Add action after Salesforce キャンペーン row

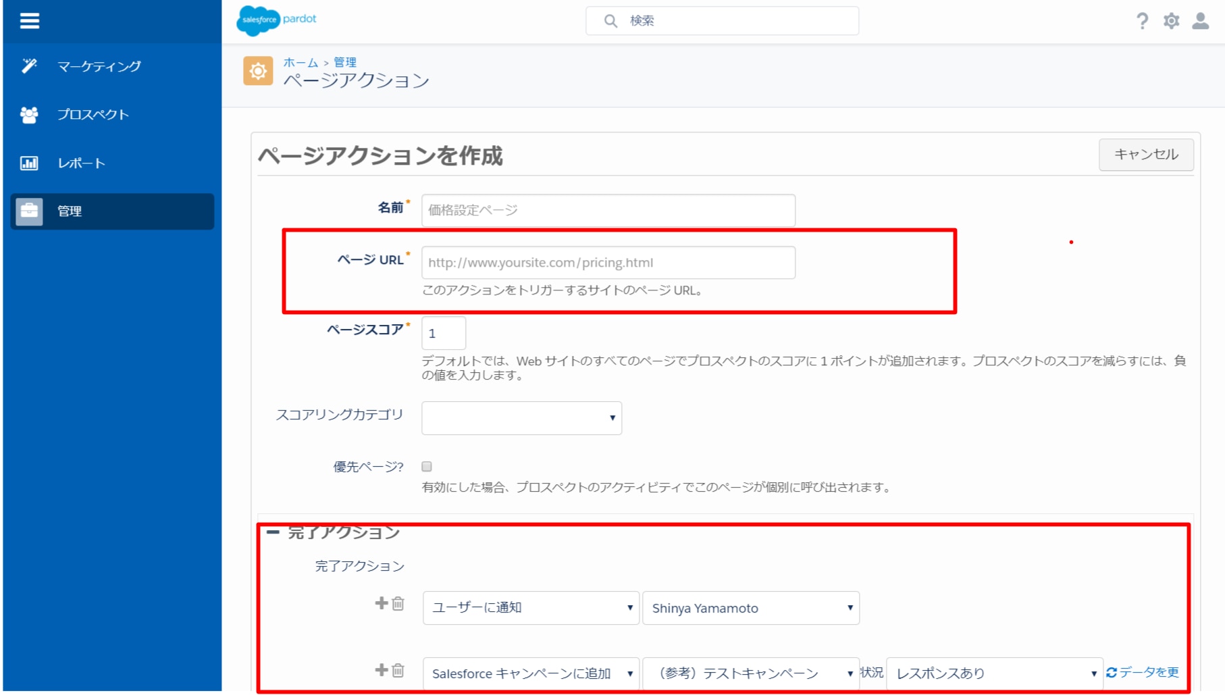(382, 669)
